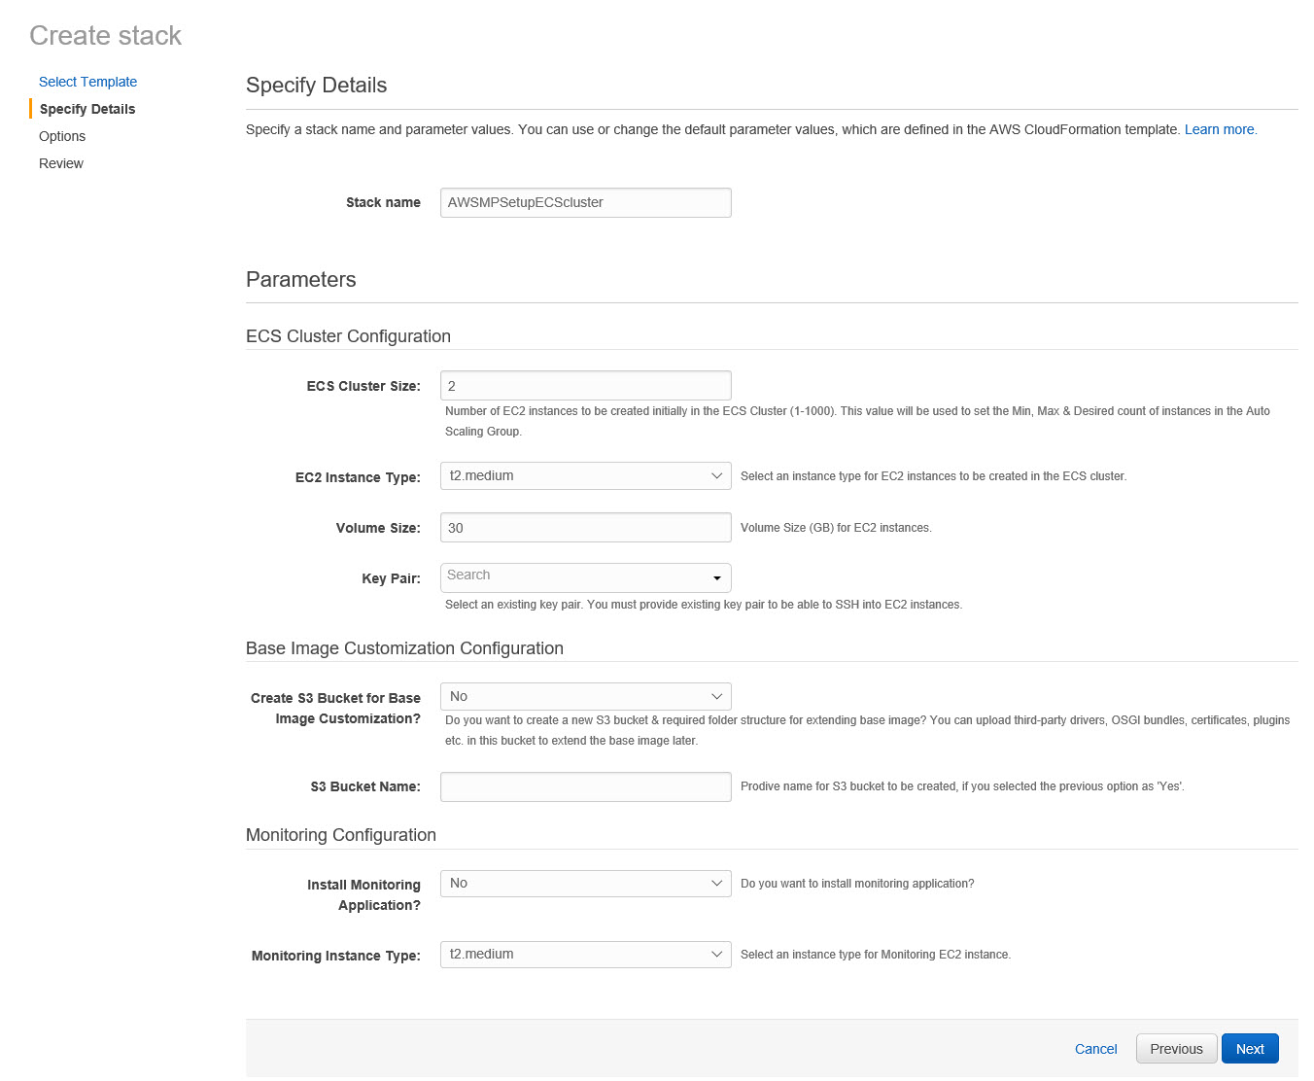The height and width of the screenshot is (1081, 1314).
Task: Click the ECS Cluster Size field
Action: tap(585, 386)
